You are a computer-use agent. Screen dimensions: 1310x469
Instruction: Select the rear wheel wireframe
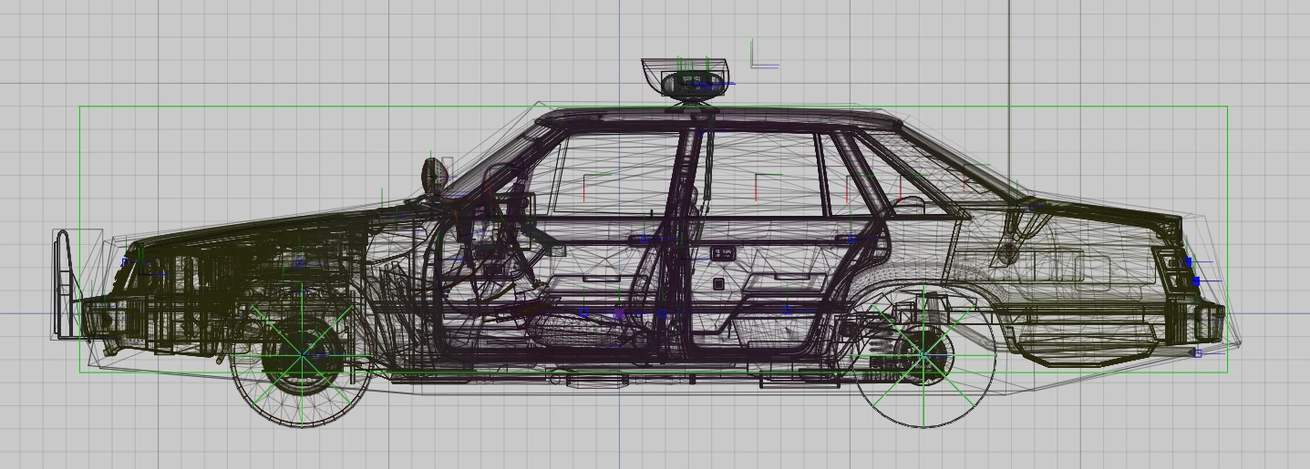pyautogui.click(x=923, y=356)
